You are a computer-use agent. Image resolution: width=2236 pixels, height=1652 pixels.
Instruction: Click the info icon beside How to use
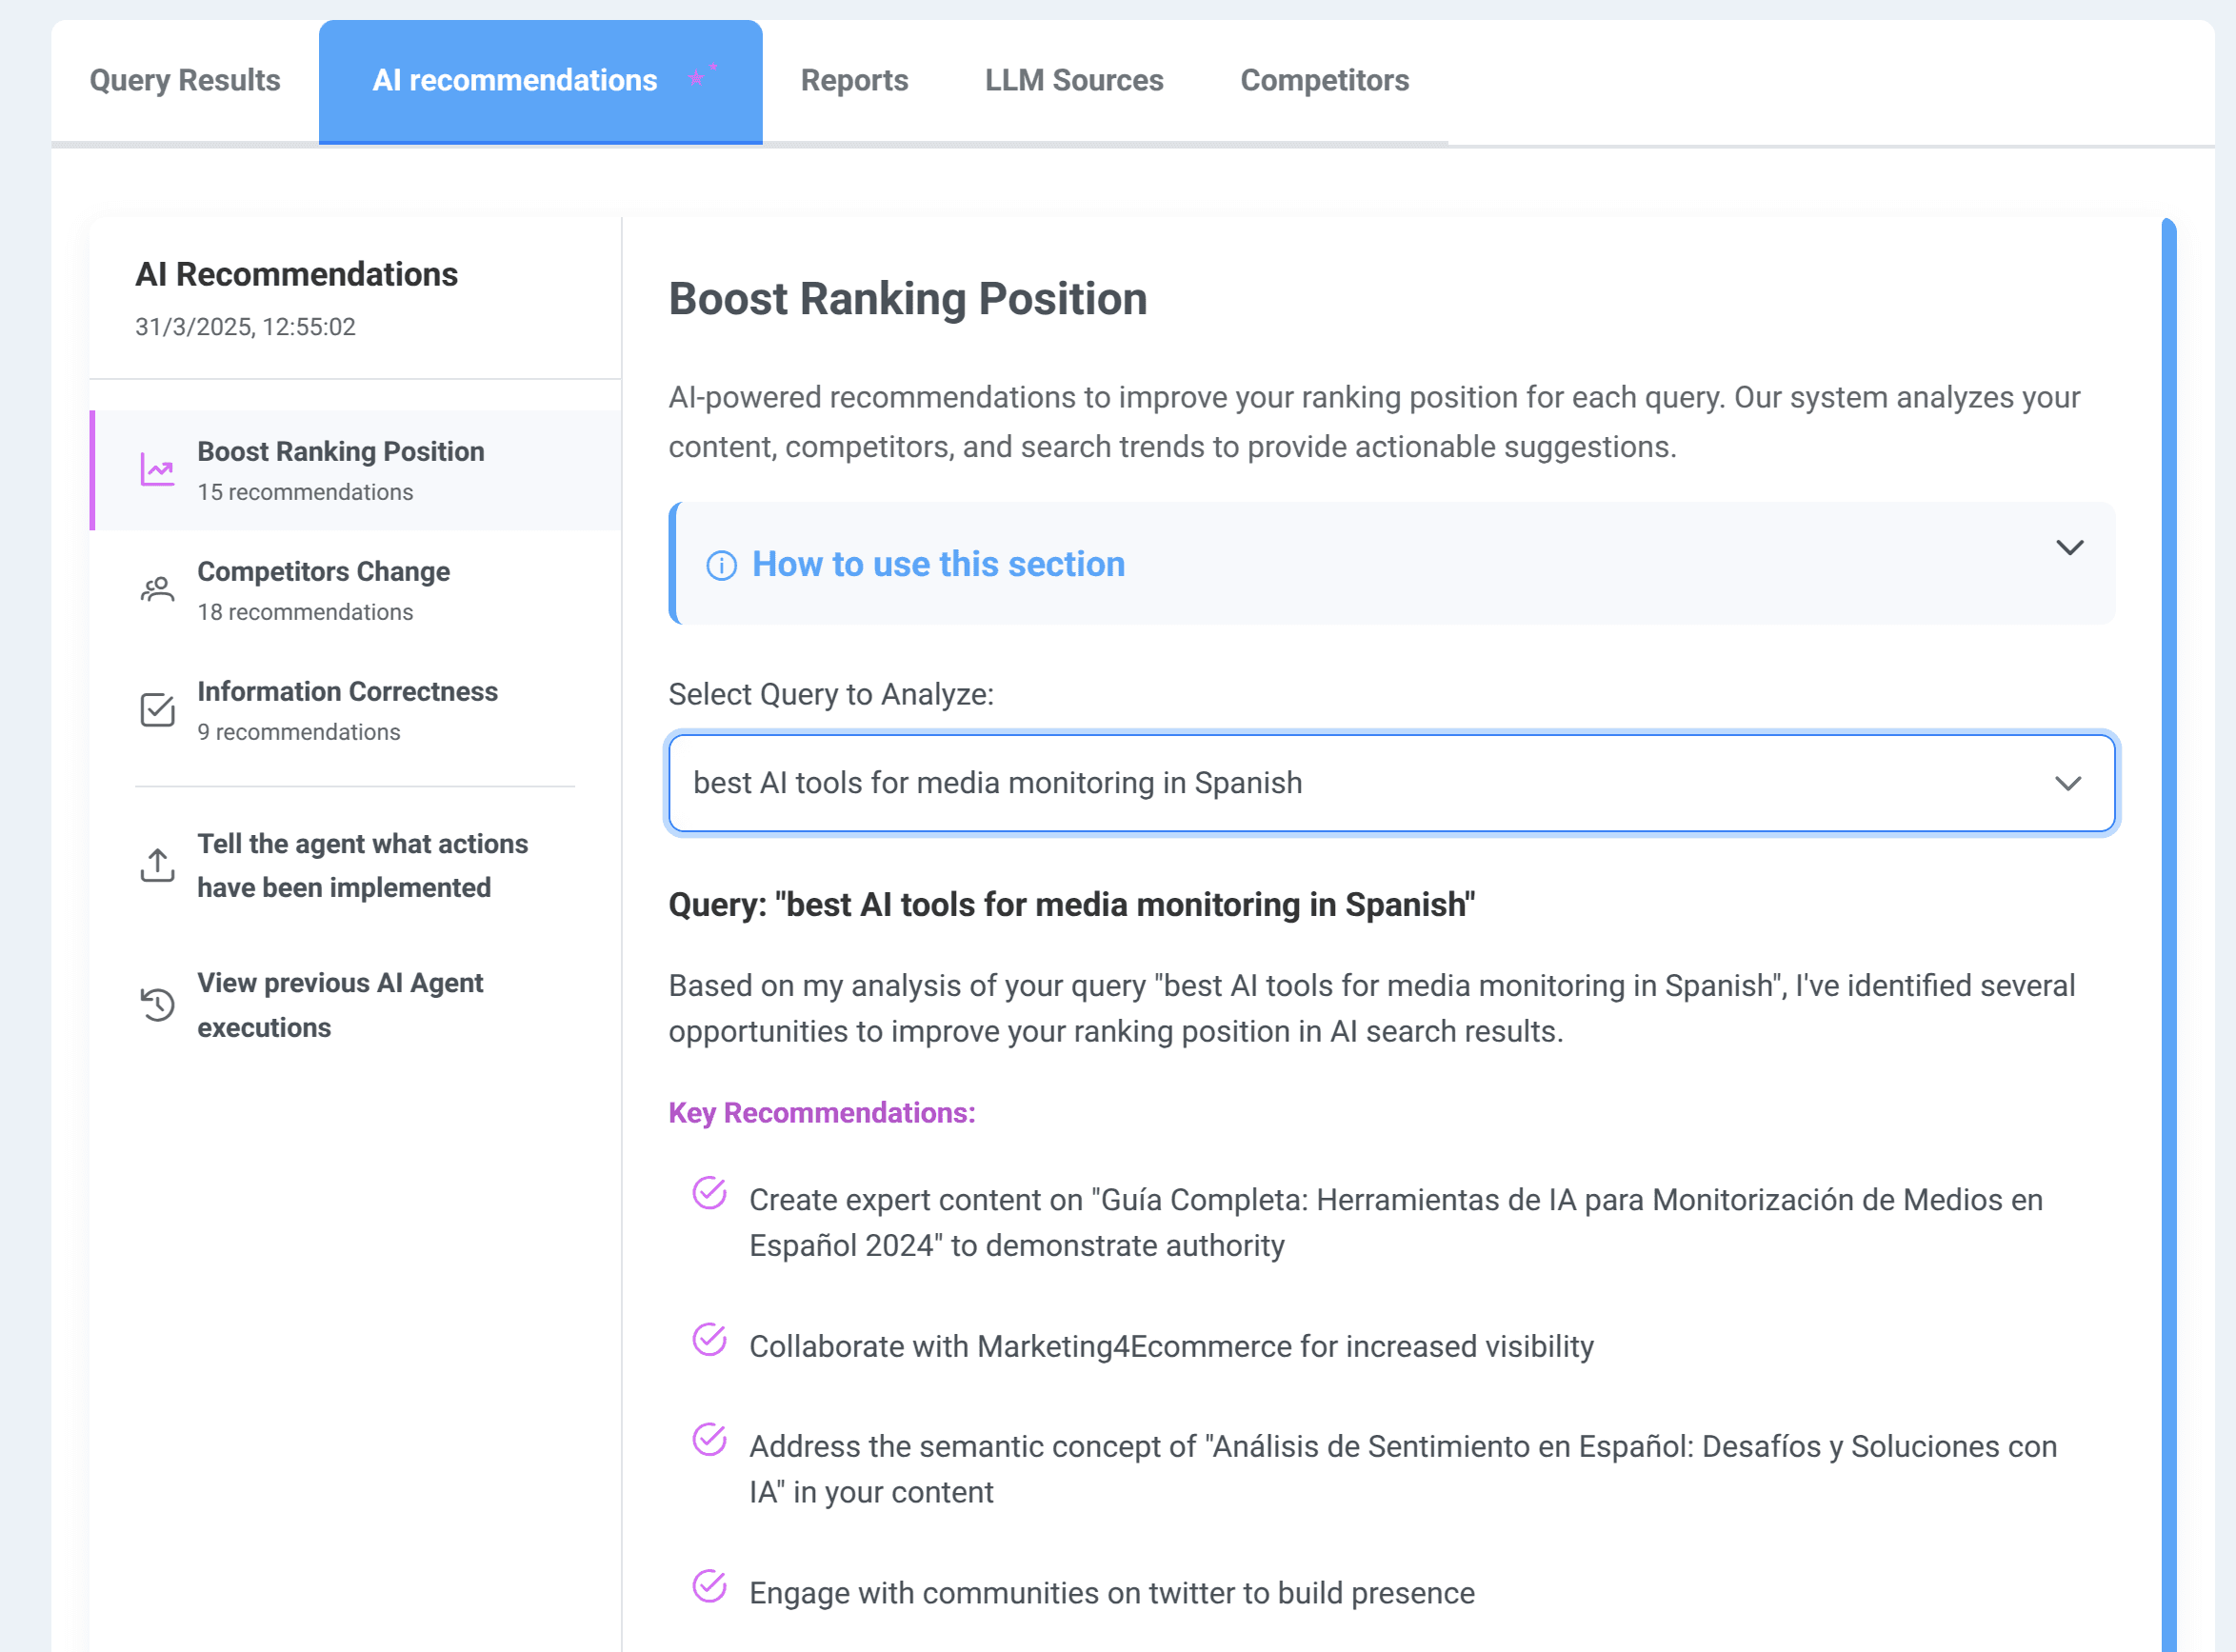(721, 565)
